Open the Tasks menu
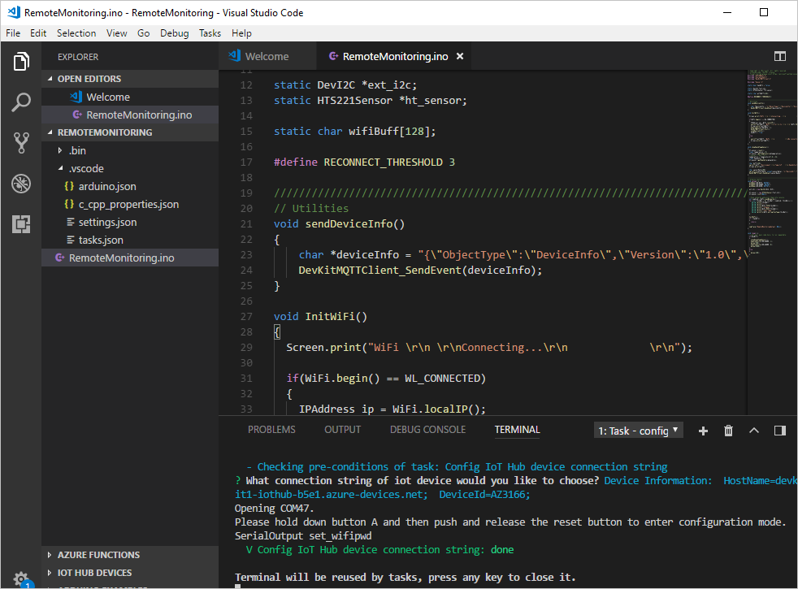 coord(210,33)
